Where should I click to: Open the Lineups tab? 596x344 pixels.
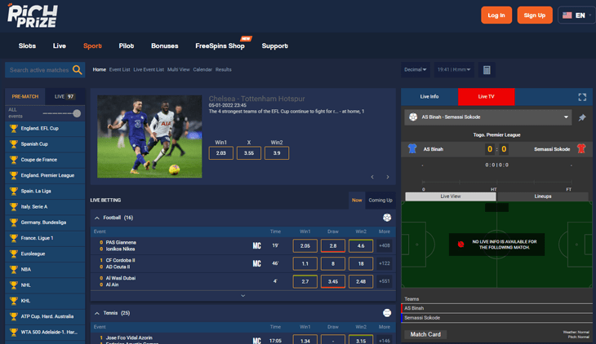(x=542, y=196)
